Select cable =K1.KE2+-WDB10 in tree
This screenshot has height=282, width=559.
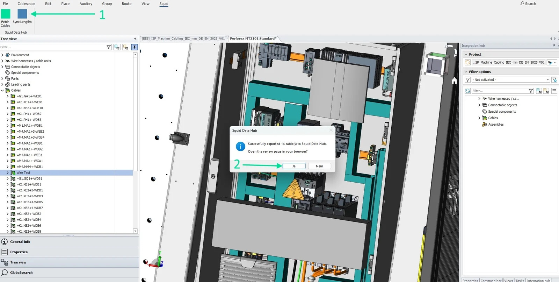pos(30,108)
